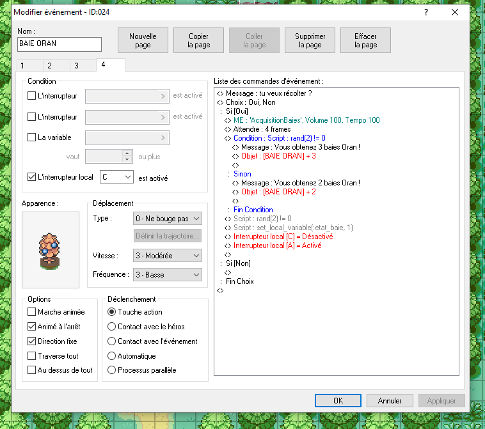485x429 pixels.
Task: Switch to event page tab 2
Action: click(x=56, y=65)
